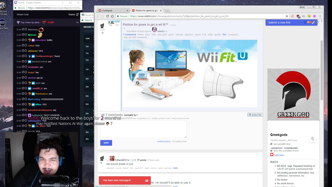Click inside the comment text box
332x187 pixels.
point(143,129)
